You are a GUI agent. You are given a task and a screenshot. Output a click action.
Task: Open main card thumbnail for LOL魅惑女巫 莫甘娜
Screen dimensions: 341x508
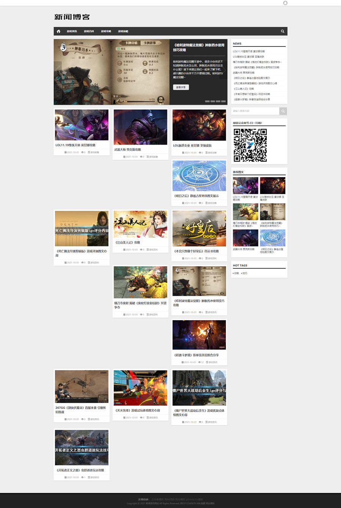click(199, 125)
